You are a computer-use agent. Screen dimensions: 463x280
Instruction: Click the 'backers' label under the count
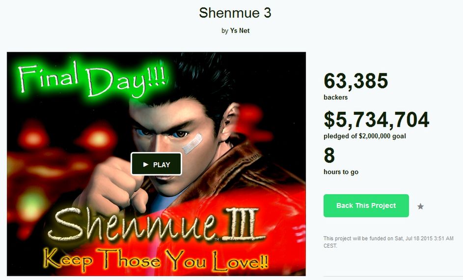(x=335, y=98)
